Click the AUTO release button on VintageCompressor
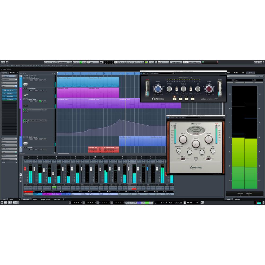 pyautogui.click(x=191, y=89)
